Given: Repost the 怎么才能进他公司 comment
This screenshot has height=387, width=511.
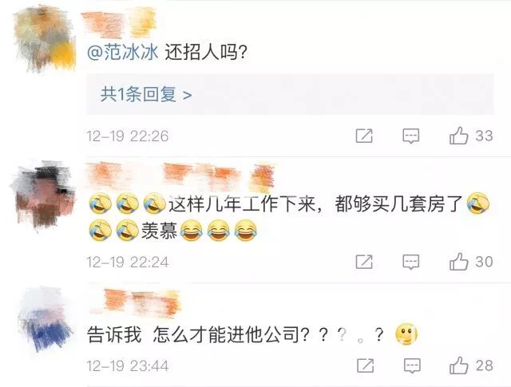Looking at the screenshot, I should tap(366, 365).
